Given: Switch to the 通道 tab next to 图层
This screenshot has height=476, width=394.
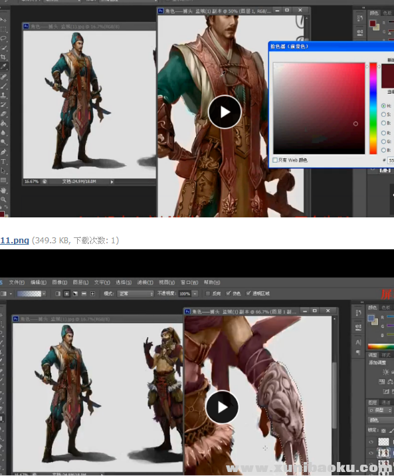Looking at the screenshot, I should pos(386,402).
